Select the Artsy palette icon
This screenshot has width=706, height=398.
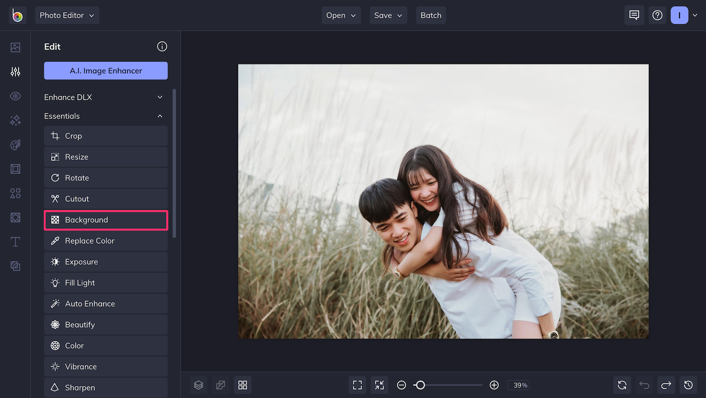pos(15,144)
